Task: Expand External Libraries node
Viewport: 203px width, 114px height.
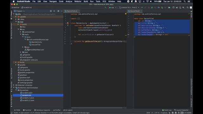Action: click(x=14, y=85)
